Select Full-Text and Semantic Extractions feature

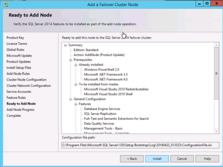click(117, 118)
